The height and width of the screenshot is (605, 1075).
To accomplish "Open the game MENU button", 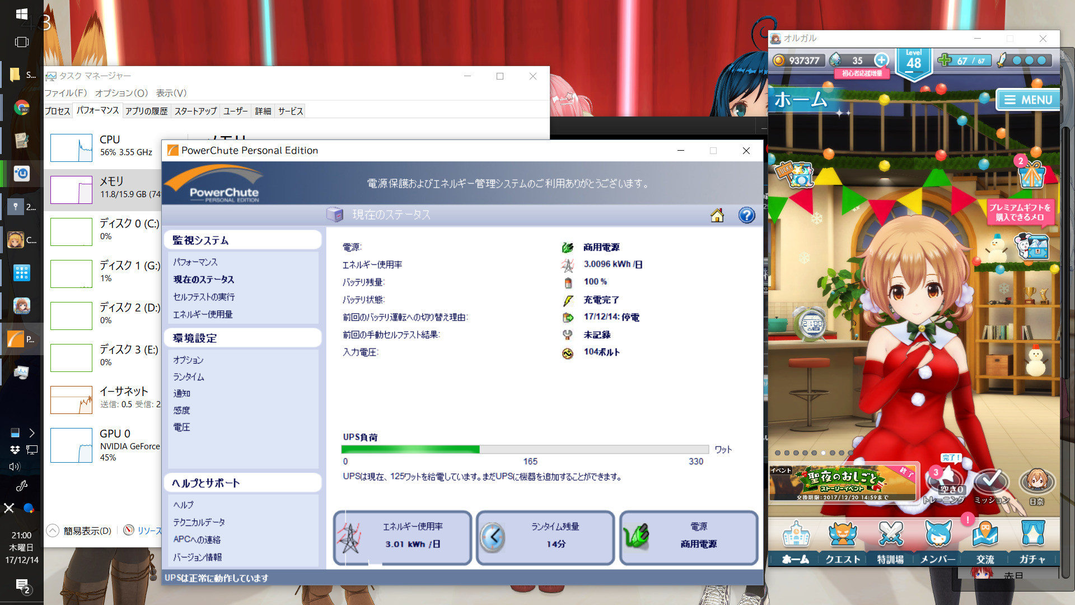I will coord(1028,100).
